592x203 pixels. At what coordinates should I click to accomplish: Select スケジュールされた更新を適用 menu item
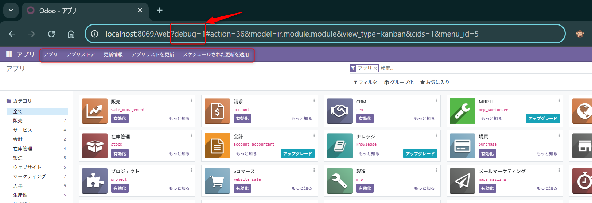[x=216, y=54]
